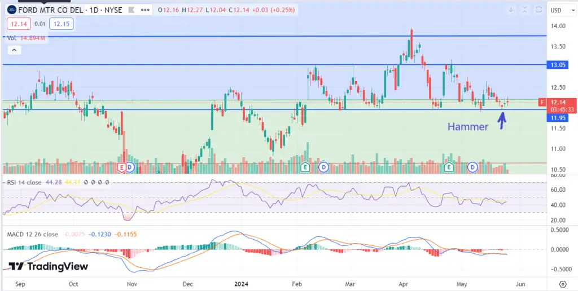The image size is (578, 291).
Task: Click the Apr label on the time axis
Action: coord(404,284)
